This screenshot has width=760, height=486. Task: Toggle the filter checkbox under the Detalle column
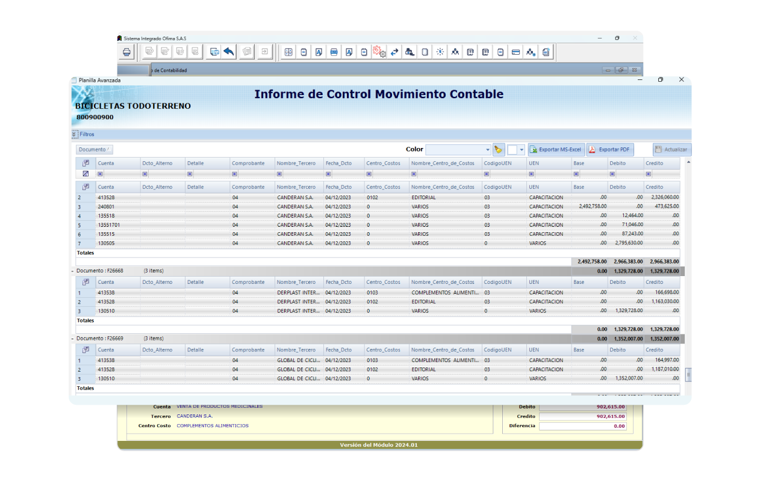pyautogui.click(x=190, y=173)
